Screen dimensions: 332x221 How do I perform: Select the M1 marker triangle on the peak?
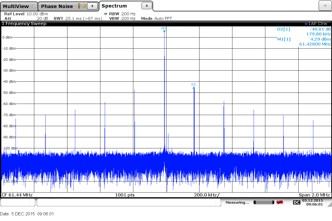tap(164, 32)
